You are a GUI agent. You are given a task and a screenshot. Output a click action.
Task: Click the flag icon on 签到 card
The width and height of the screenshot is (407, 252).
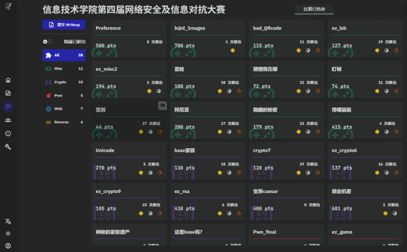pyautogui.click(x=162, y=106)
